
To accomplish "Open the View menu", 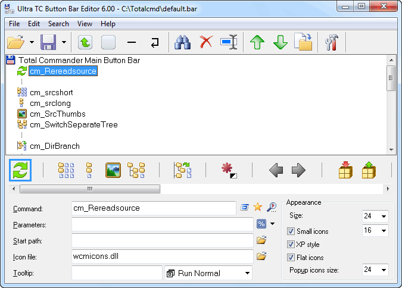I will tap(85, 24).
